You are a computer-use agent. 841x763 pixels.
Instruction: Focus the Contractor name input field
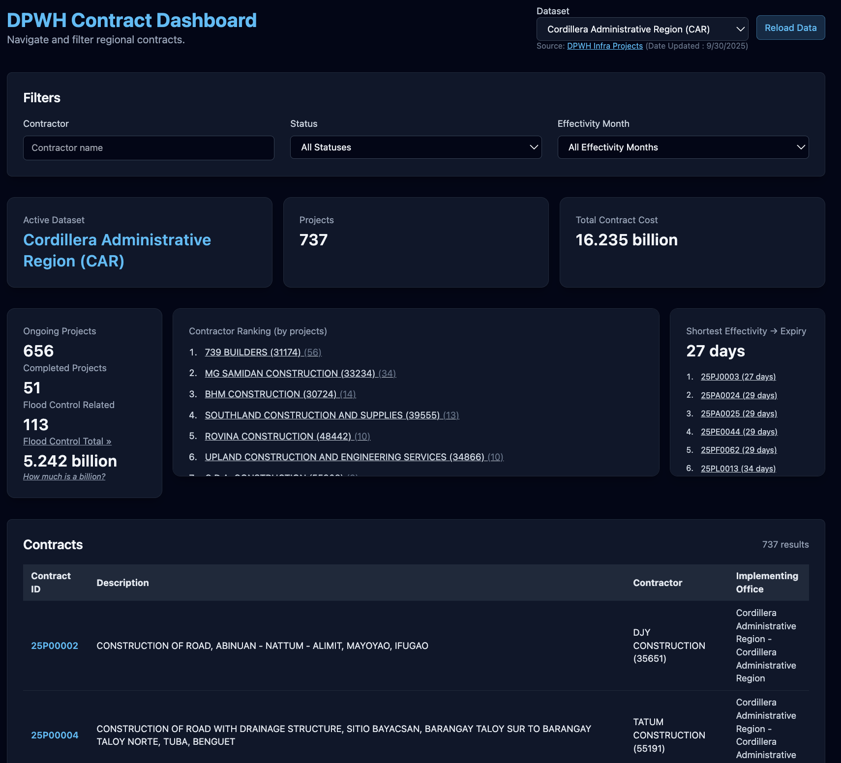pos(149,148)
